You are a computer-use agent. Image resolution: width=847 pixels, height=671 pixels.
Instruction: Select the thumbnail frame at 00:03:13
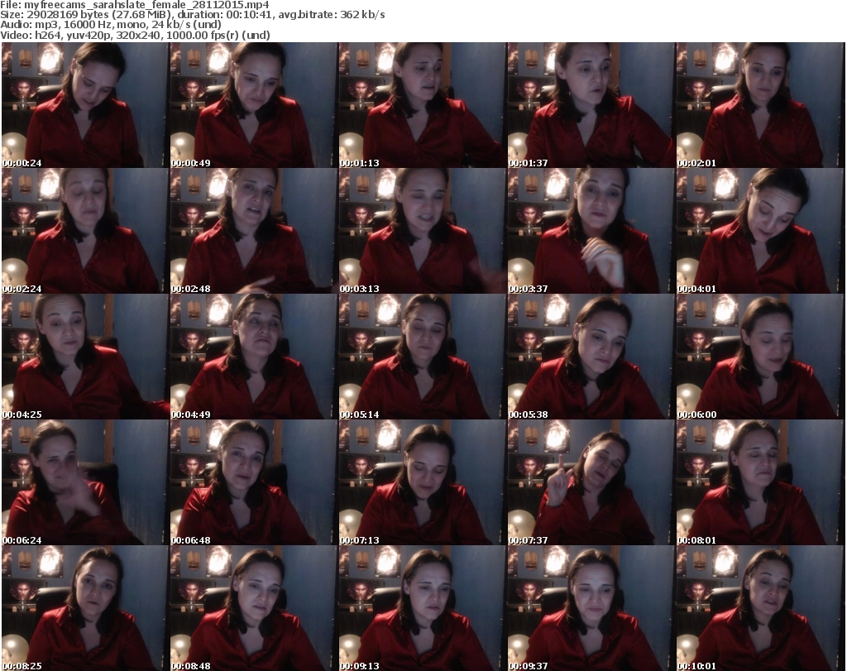coord(423,231)
